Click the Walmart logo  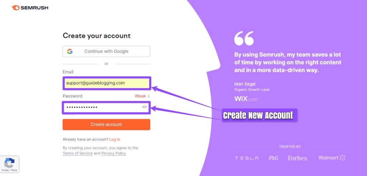pos(332,158)
